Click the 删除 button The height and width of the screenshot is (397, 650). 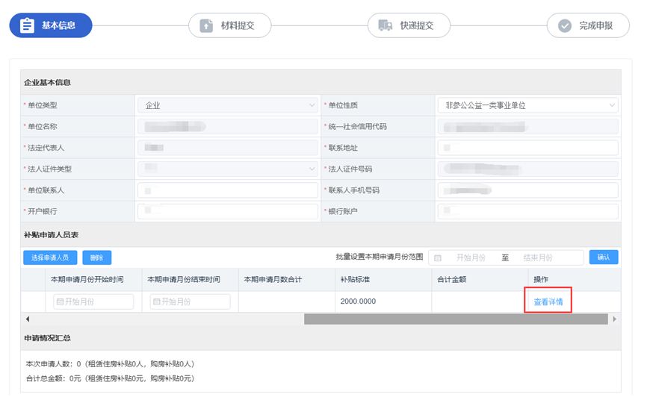(97, 257)
